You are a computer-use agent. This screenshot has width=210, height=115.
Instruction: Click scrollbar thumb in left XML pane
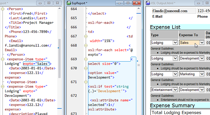pyautogui.click(x=59, y=58)
